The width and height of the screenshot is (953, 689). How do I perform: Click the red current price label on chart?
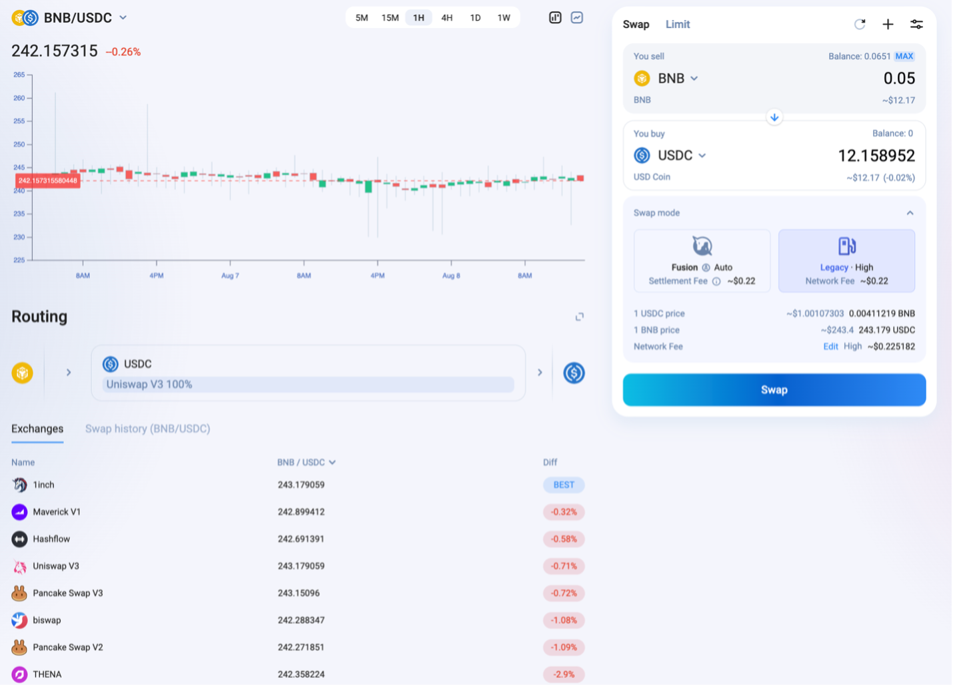click(x=48, y=181)
